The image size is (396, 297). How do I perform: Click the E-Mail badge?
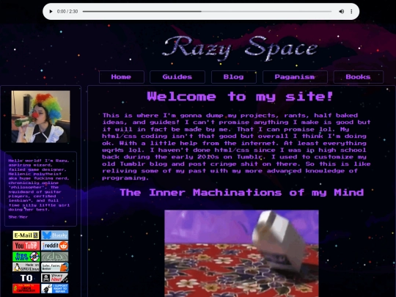[x=26, y=235]
